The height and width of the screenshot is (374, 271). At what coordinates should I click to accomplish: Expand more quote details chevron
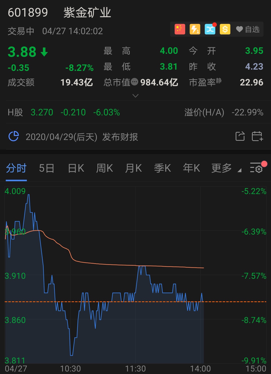point(135,96)
